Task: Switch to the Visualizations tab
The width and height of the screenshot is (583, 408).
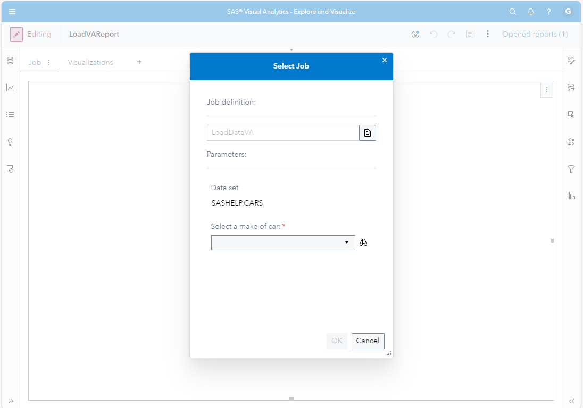Action: pyautogui.click(x=90, y=62)
